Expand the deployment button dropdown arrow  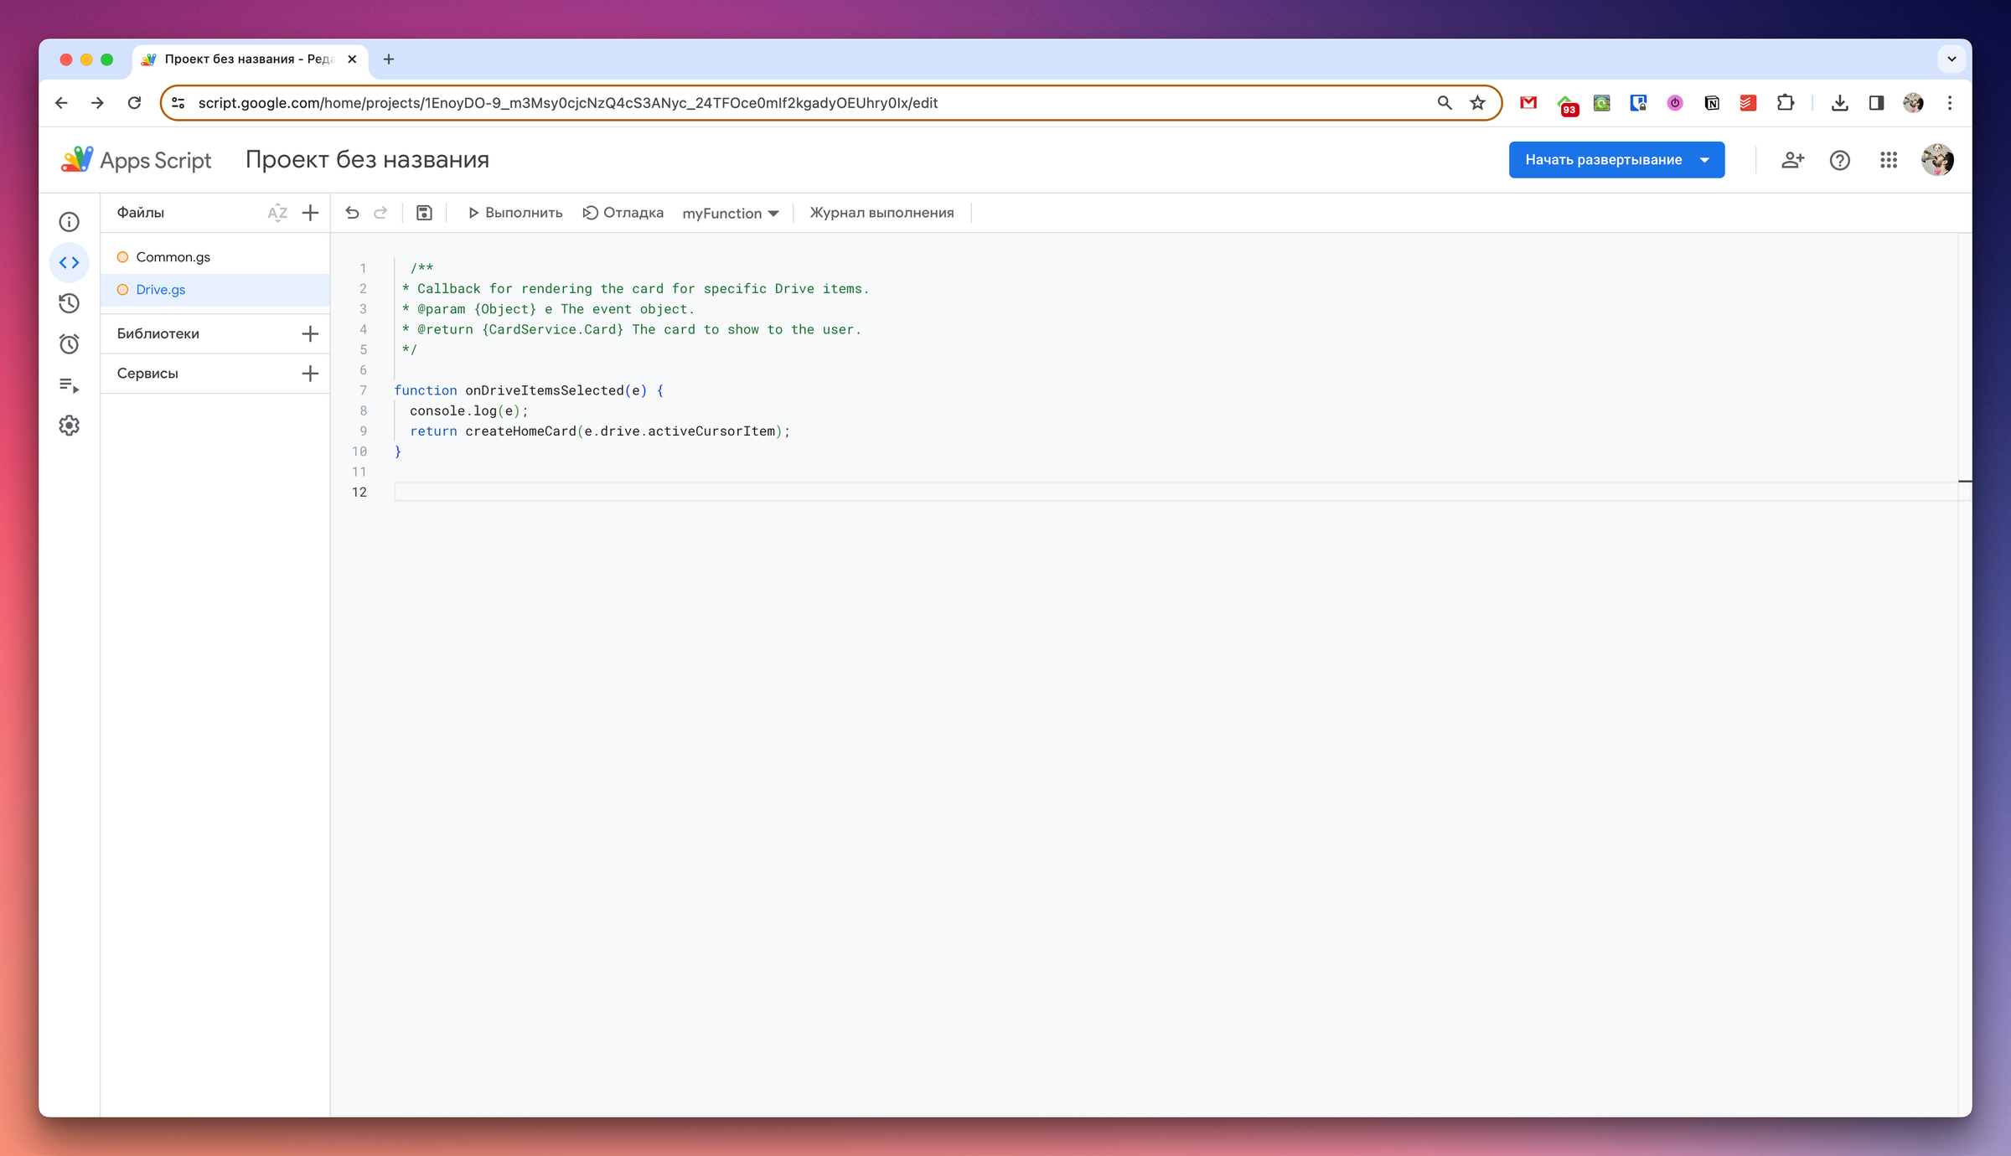point(1704,160)
